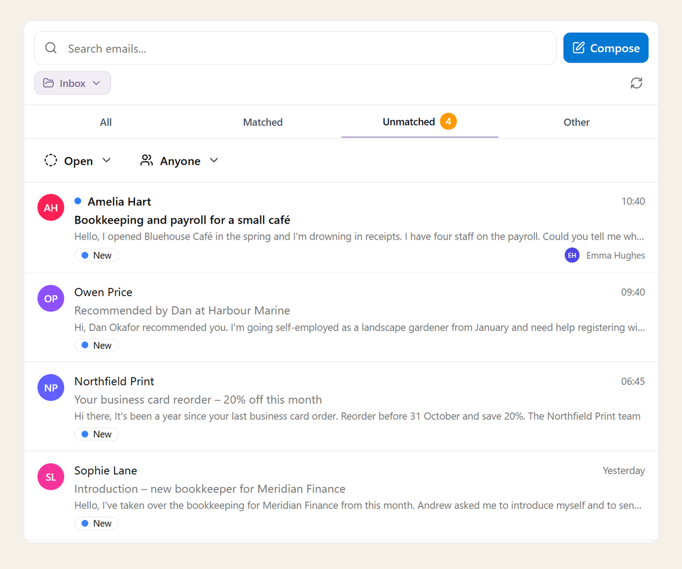
Task: Click the search magnifier icon
Action: click(x=51, y=48)
